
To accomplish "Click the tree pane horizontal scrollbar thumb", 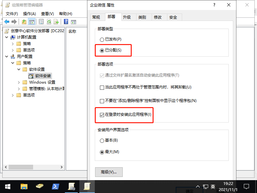I will [x=21, y=167].
